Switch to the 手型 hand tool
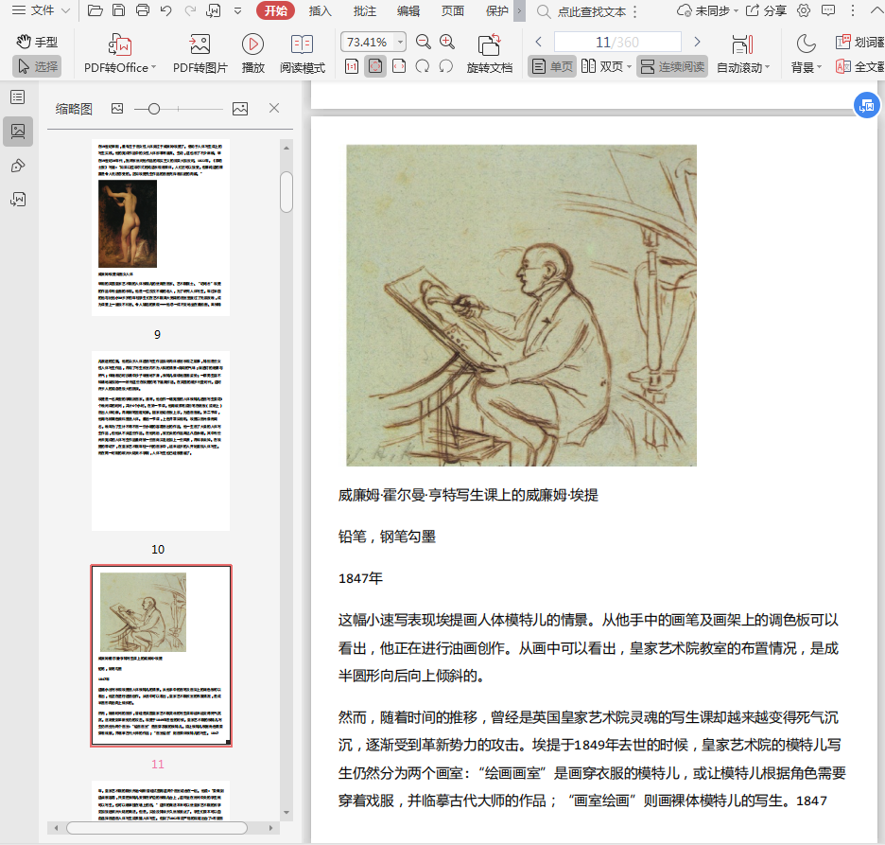This screenshot has height=845, width=885. (37, 42)
